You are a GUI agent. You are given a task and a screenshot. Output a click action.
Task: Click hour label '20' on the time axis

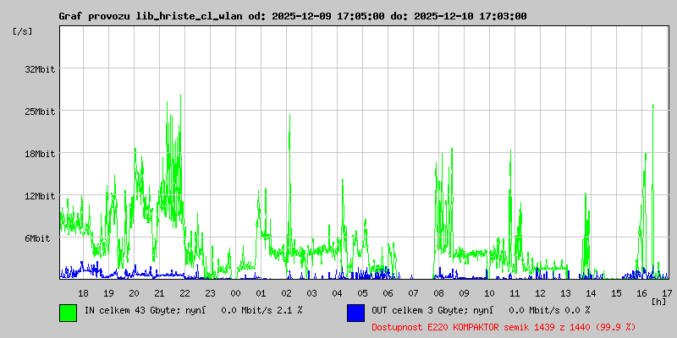pos(135,293)
